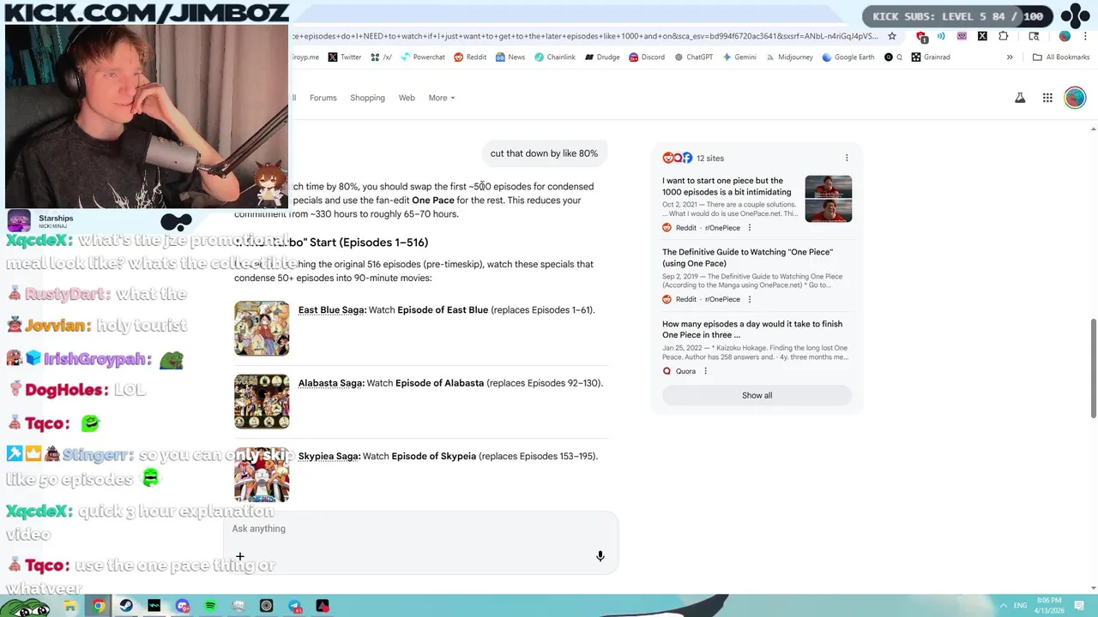Open the Grainrad bookmark

(x=931, y=57)
